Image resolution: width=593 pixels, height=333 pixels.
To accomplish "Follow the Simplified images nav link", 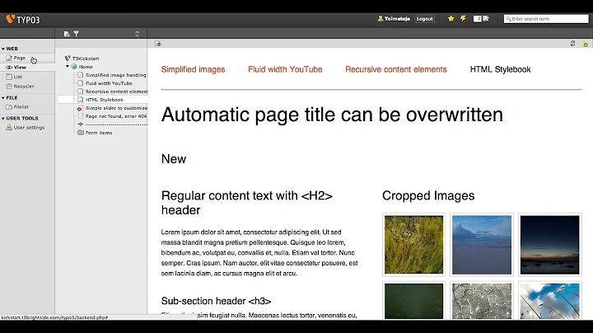I will tap(193, 69).
